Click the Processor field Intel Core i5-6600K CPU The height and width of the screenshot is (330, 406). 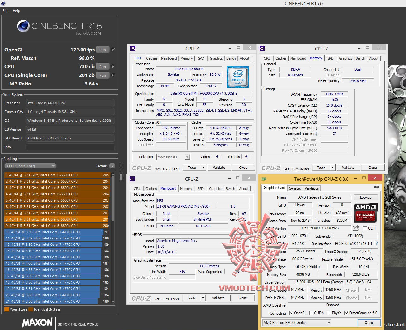70,103
